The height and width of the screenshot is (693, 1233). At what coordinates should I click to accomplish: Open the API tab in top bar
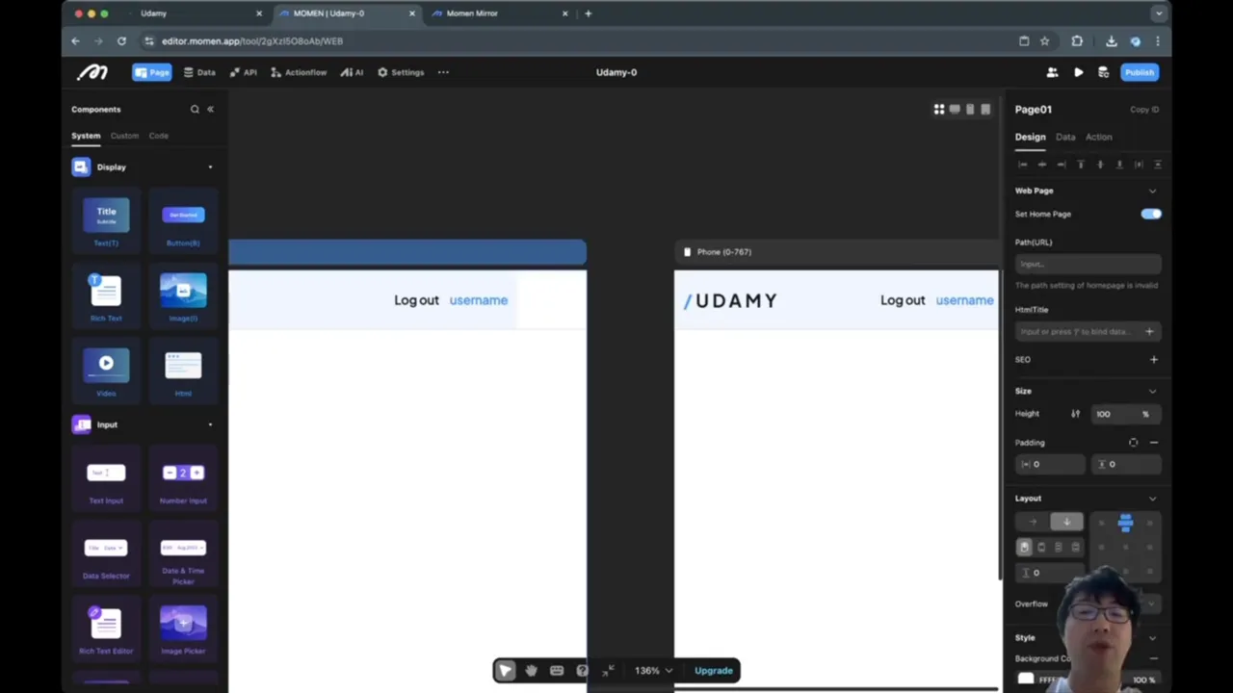click(243, 72)
